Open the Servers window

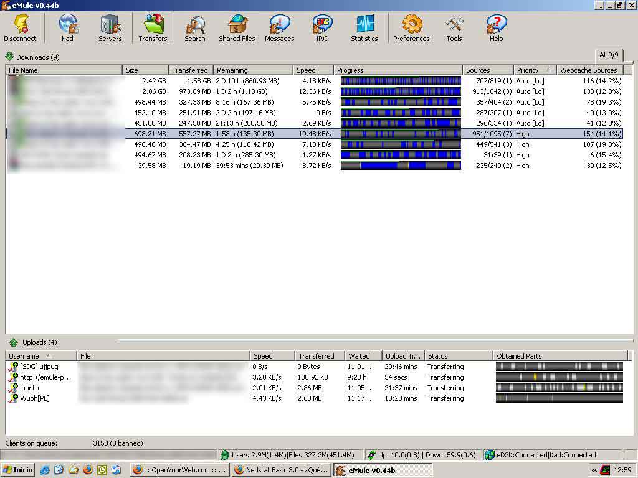click(x=110, y=27)
